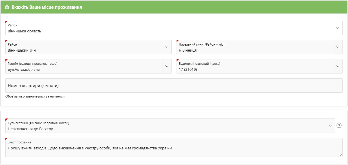This screenshot has height=165, width=348.
Task: Click the building icon in the green header
Action: [7, 7]
